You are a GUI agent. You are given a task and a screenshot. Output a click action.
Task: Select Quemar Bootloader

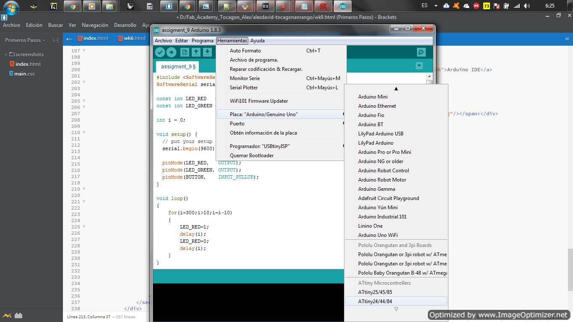(x=281, y=156)
